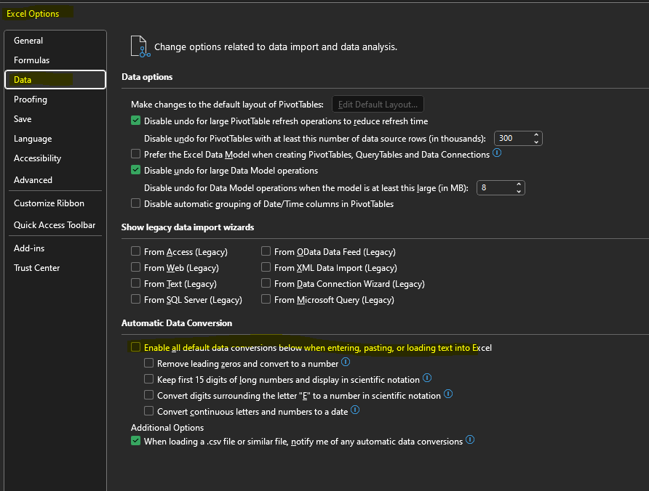Screen dimensions: 649x491
Task: Click the data import and analysis description text
Action: tap(276, 46)
